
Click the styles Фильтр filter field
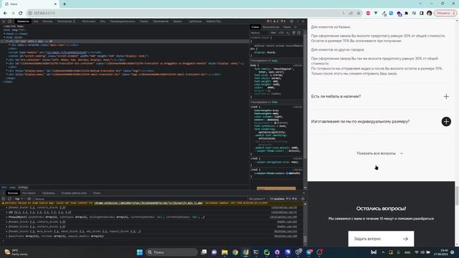[259, 33]
